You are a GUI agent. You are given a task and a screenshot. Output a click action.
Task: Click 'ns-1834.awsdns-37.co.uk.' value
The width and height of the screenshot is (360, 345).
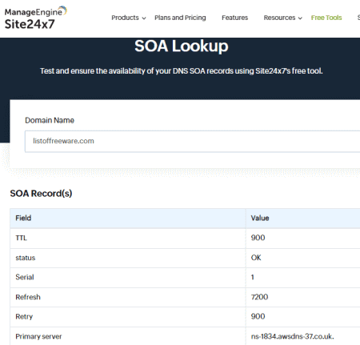coord(292,336)
